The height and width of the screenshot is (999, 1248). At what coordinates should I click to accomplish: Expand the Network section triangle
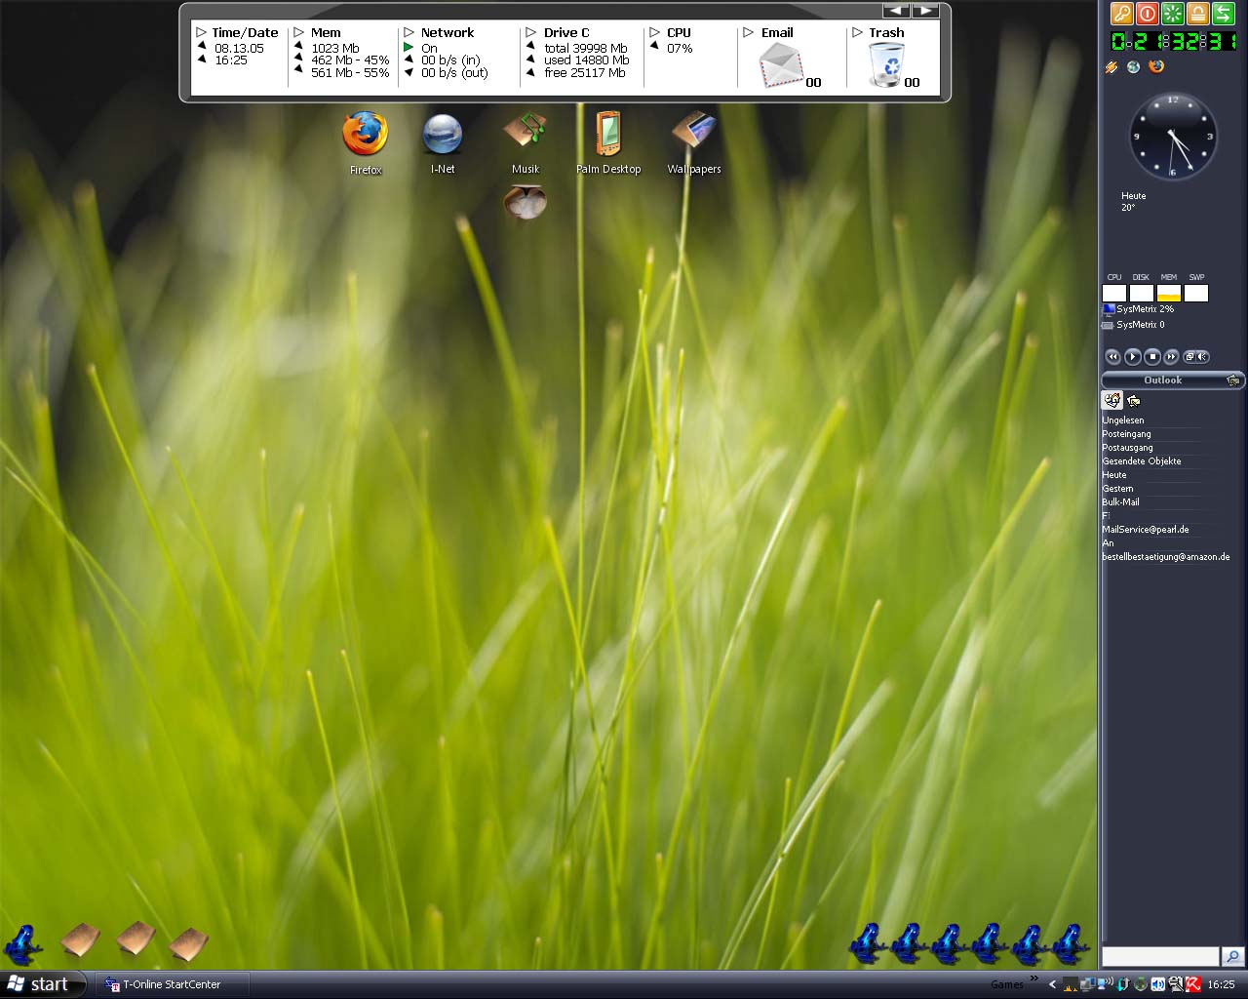pos(409,32)
